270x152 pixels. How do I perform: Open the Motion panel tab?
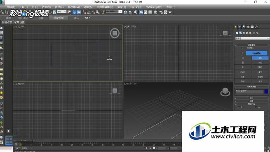(248, 27)
